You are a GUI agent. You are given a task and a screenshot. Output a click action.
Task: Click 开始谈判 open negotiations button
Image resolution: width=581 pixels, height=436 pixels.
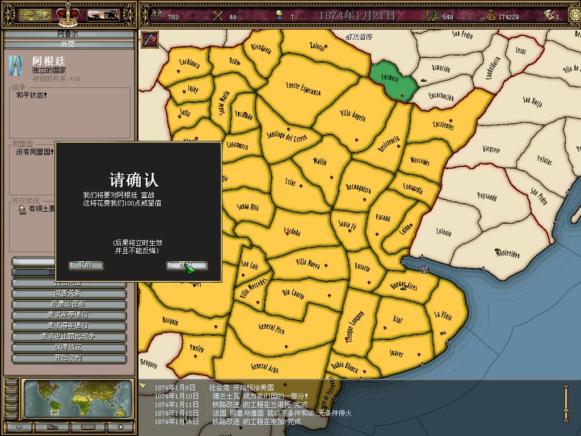[69, 358]
